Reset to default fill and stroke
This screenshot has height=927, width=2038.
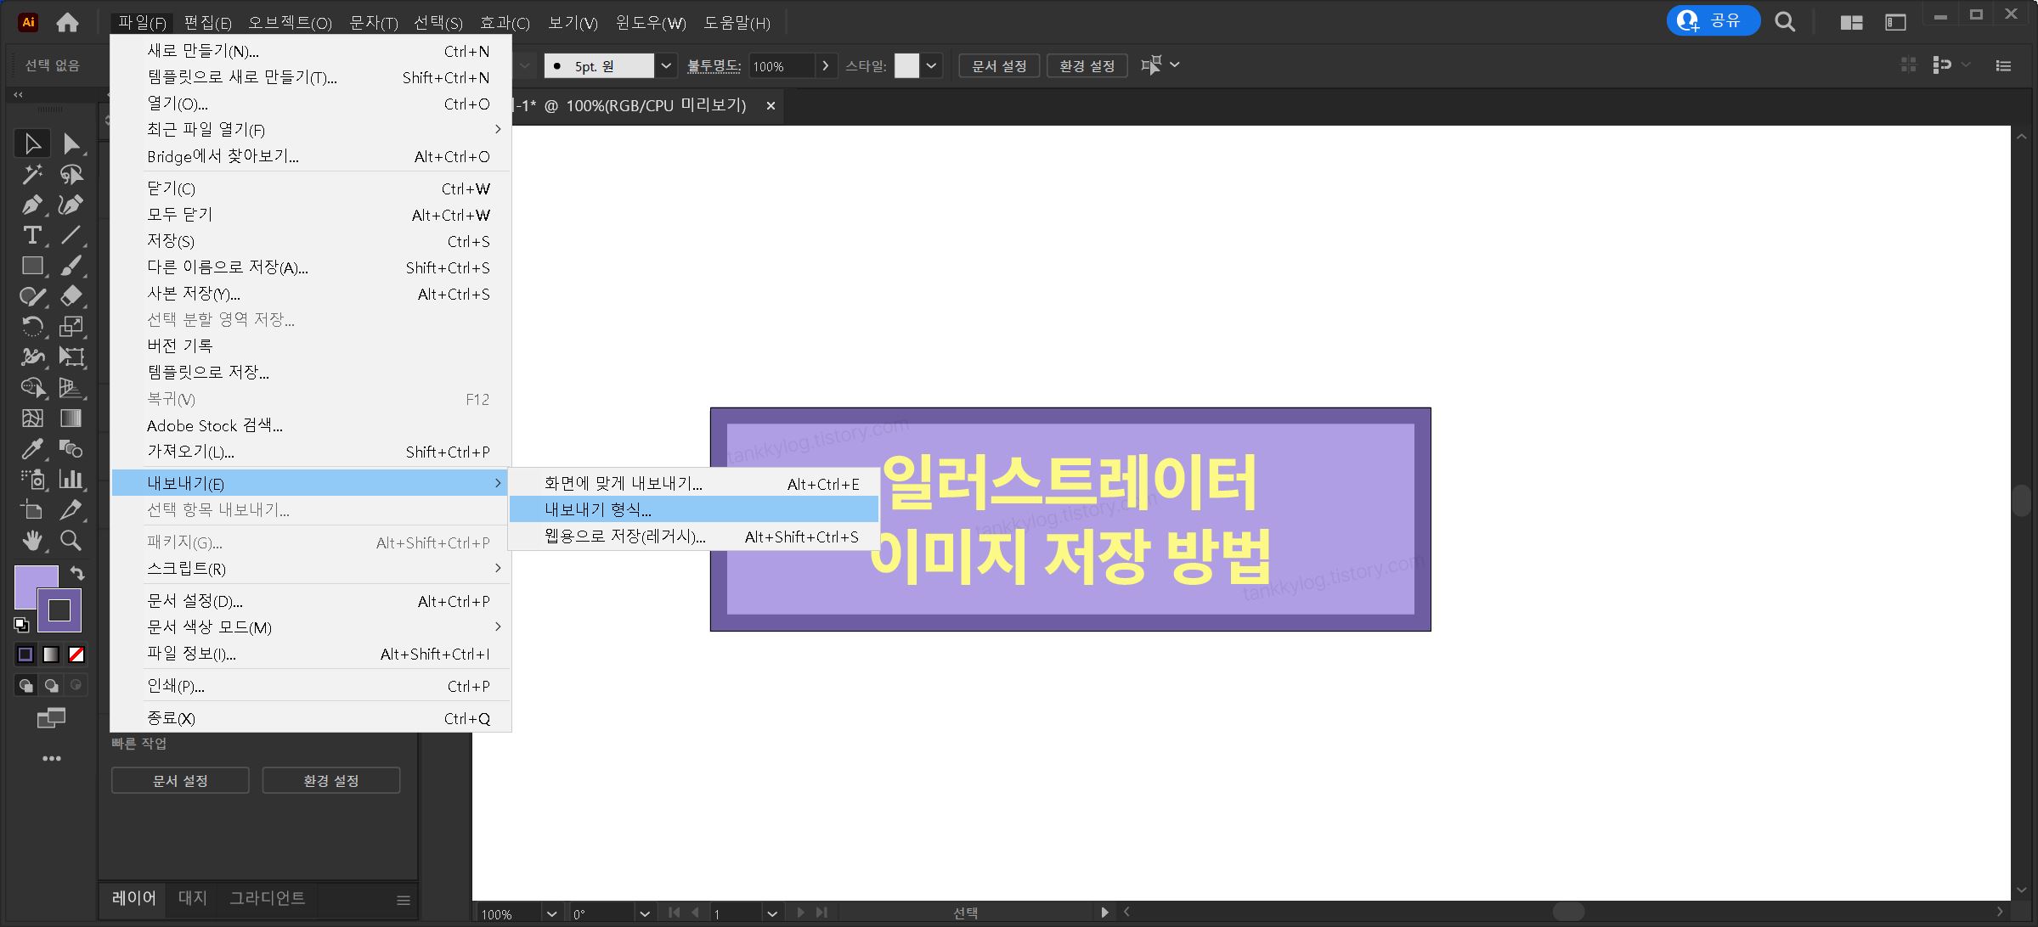click(x=21, y=626)
